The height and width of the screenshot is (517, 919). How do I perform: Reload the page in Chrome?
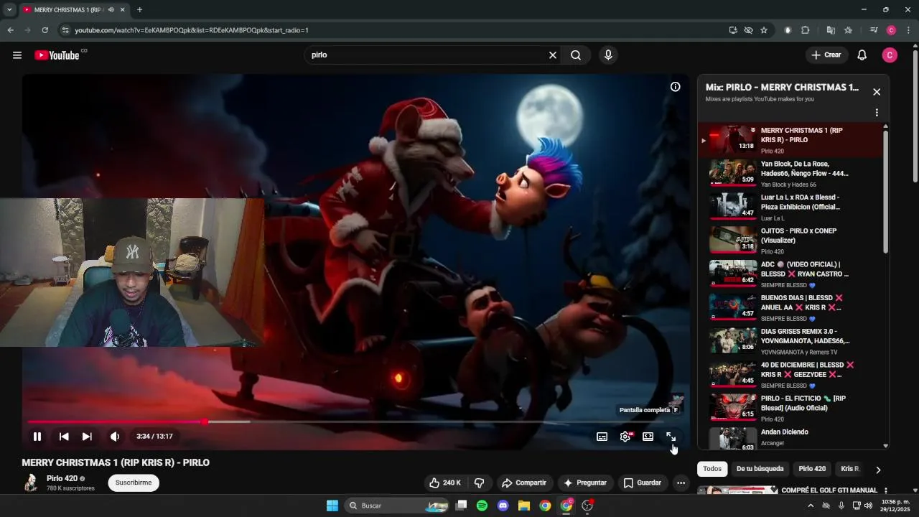(45, 30)
